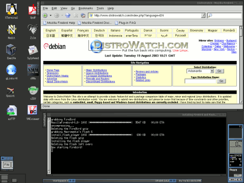The width and height of the screenshot is (244, 183).
Task: Open the Go menu in Firebird
Action: pos(73,8)
